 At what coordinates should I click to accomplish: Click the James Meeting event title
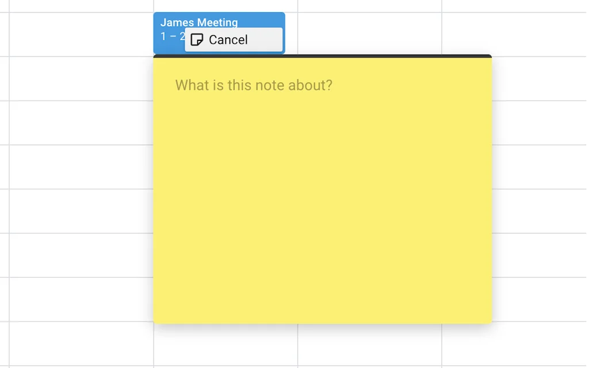pyautogui.click(x=198, y=22)
